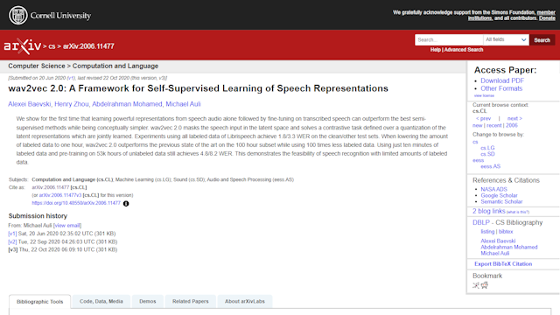Click the Cornell University seal logo
This screenshot has height=315, width=560.
click(17, 16)
